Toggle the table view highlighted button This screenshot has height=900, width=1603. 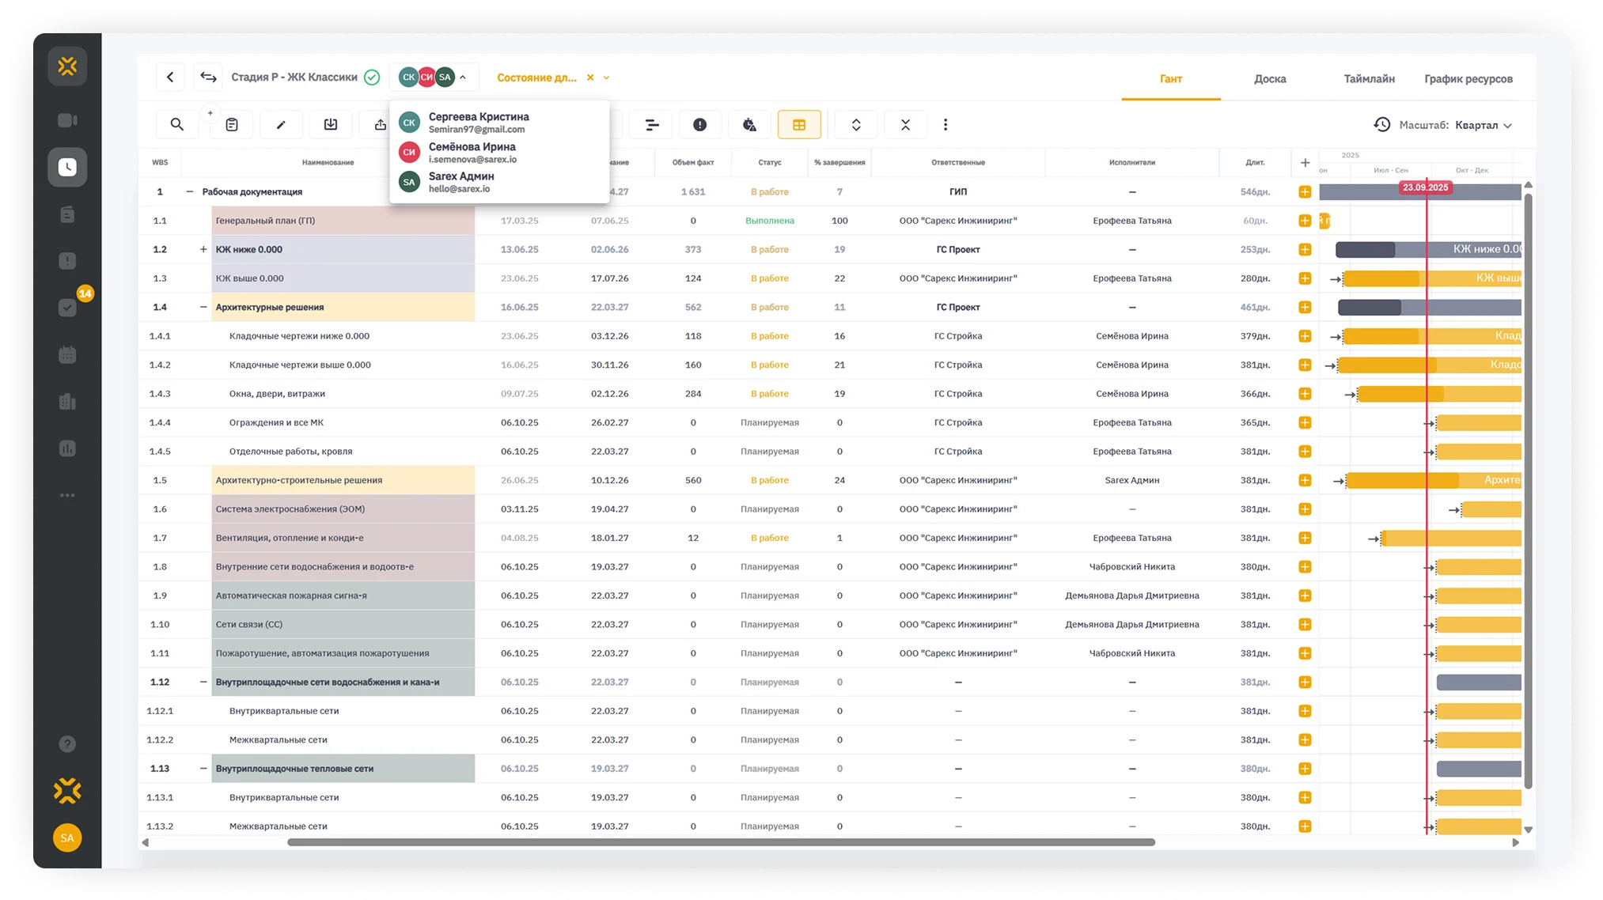point(799,125)
